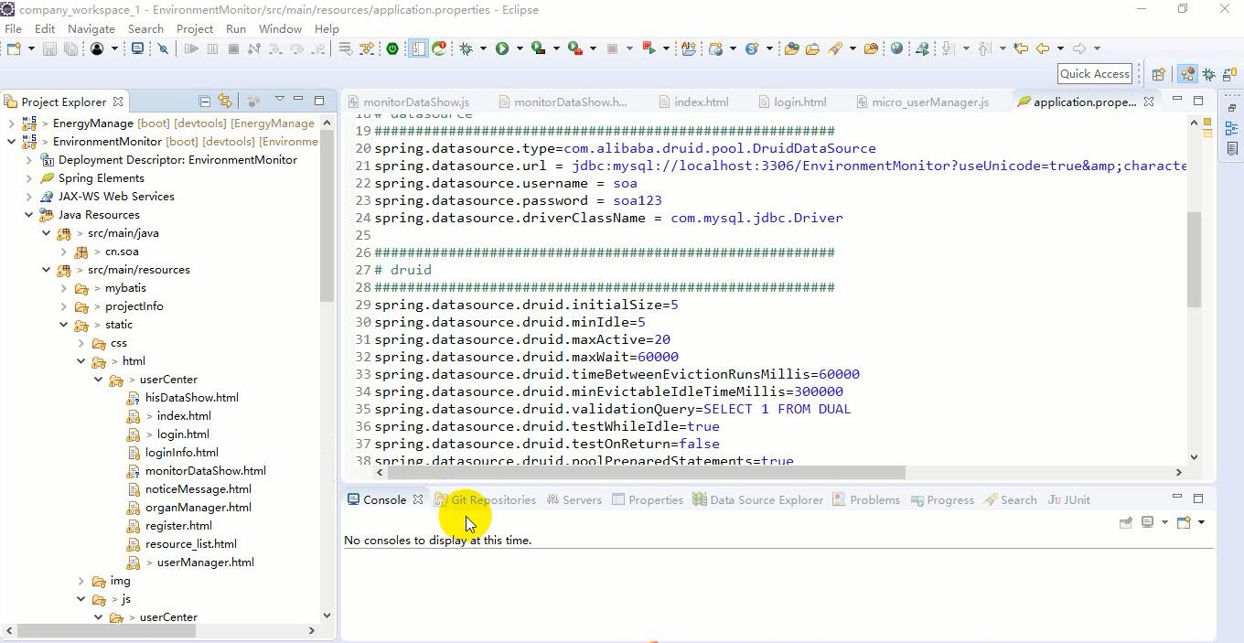Click the New file wizard icon
Image resolution: width=1244 pixels, height=643 pixels.
[14, 48]
